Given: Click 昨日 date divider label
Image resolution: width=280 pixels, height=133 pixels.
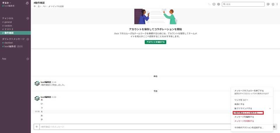Looking at the screenshot, I should [x=155, y=76].
